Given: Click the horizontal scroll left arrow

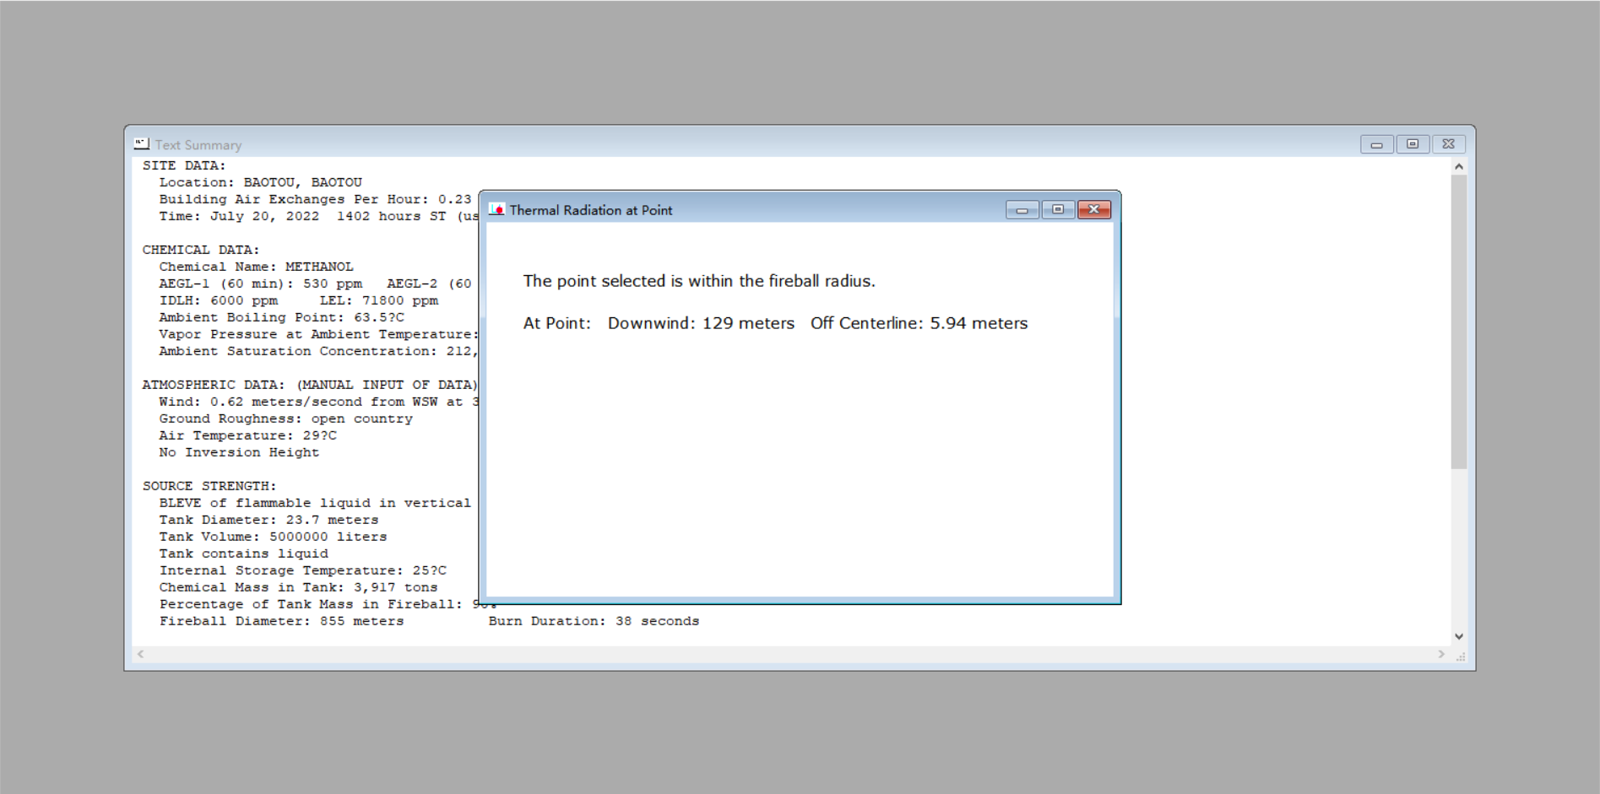Looking at the screenshot, I should pyautogui.click(x=141, y=654).
